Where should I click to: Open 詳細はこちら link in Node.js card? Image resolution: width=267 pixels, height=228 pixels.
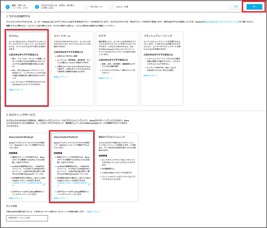pyautogui.click(x=14, y=198)
